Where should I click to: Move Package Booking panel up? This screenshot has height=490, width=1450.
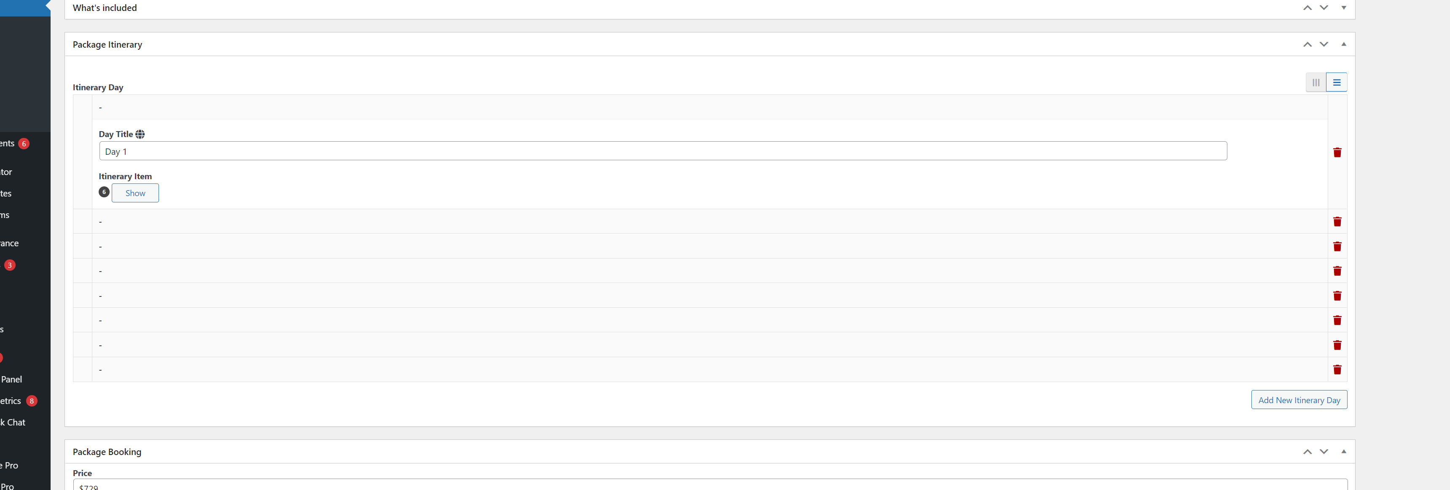tap(1307, 452)
